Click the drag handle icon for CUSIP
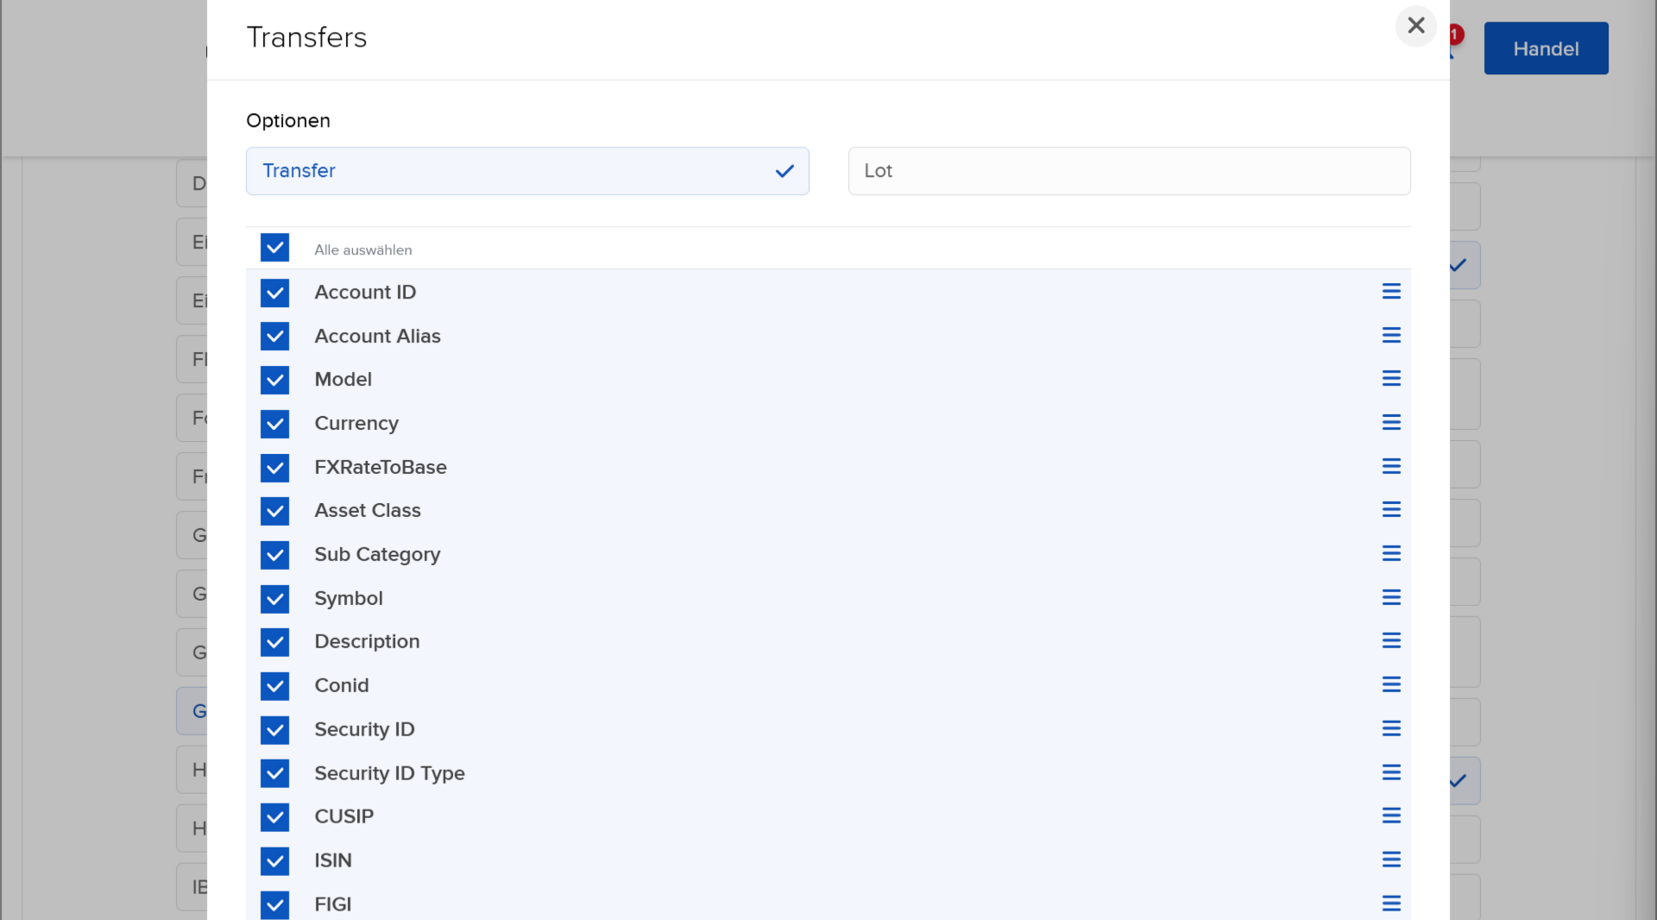1657x920 pixels. click(1390, 816)
